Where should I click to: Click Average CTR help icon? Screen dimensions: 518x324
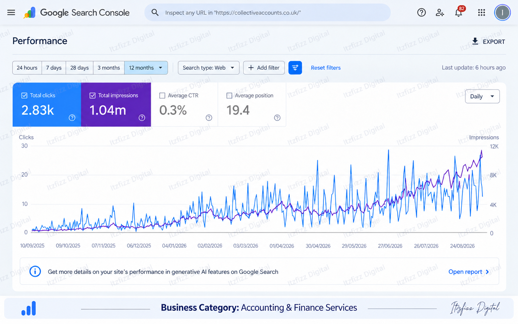tap(209, 118)
